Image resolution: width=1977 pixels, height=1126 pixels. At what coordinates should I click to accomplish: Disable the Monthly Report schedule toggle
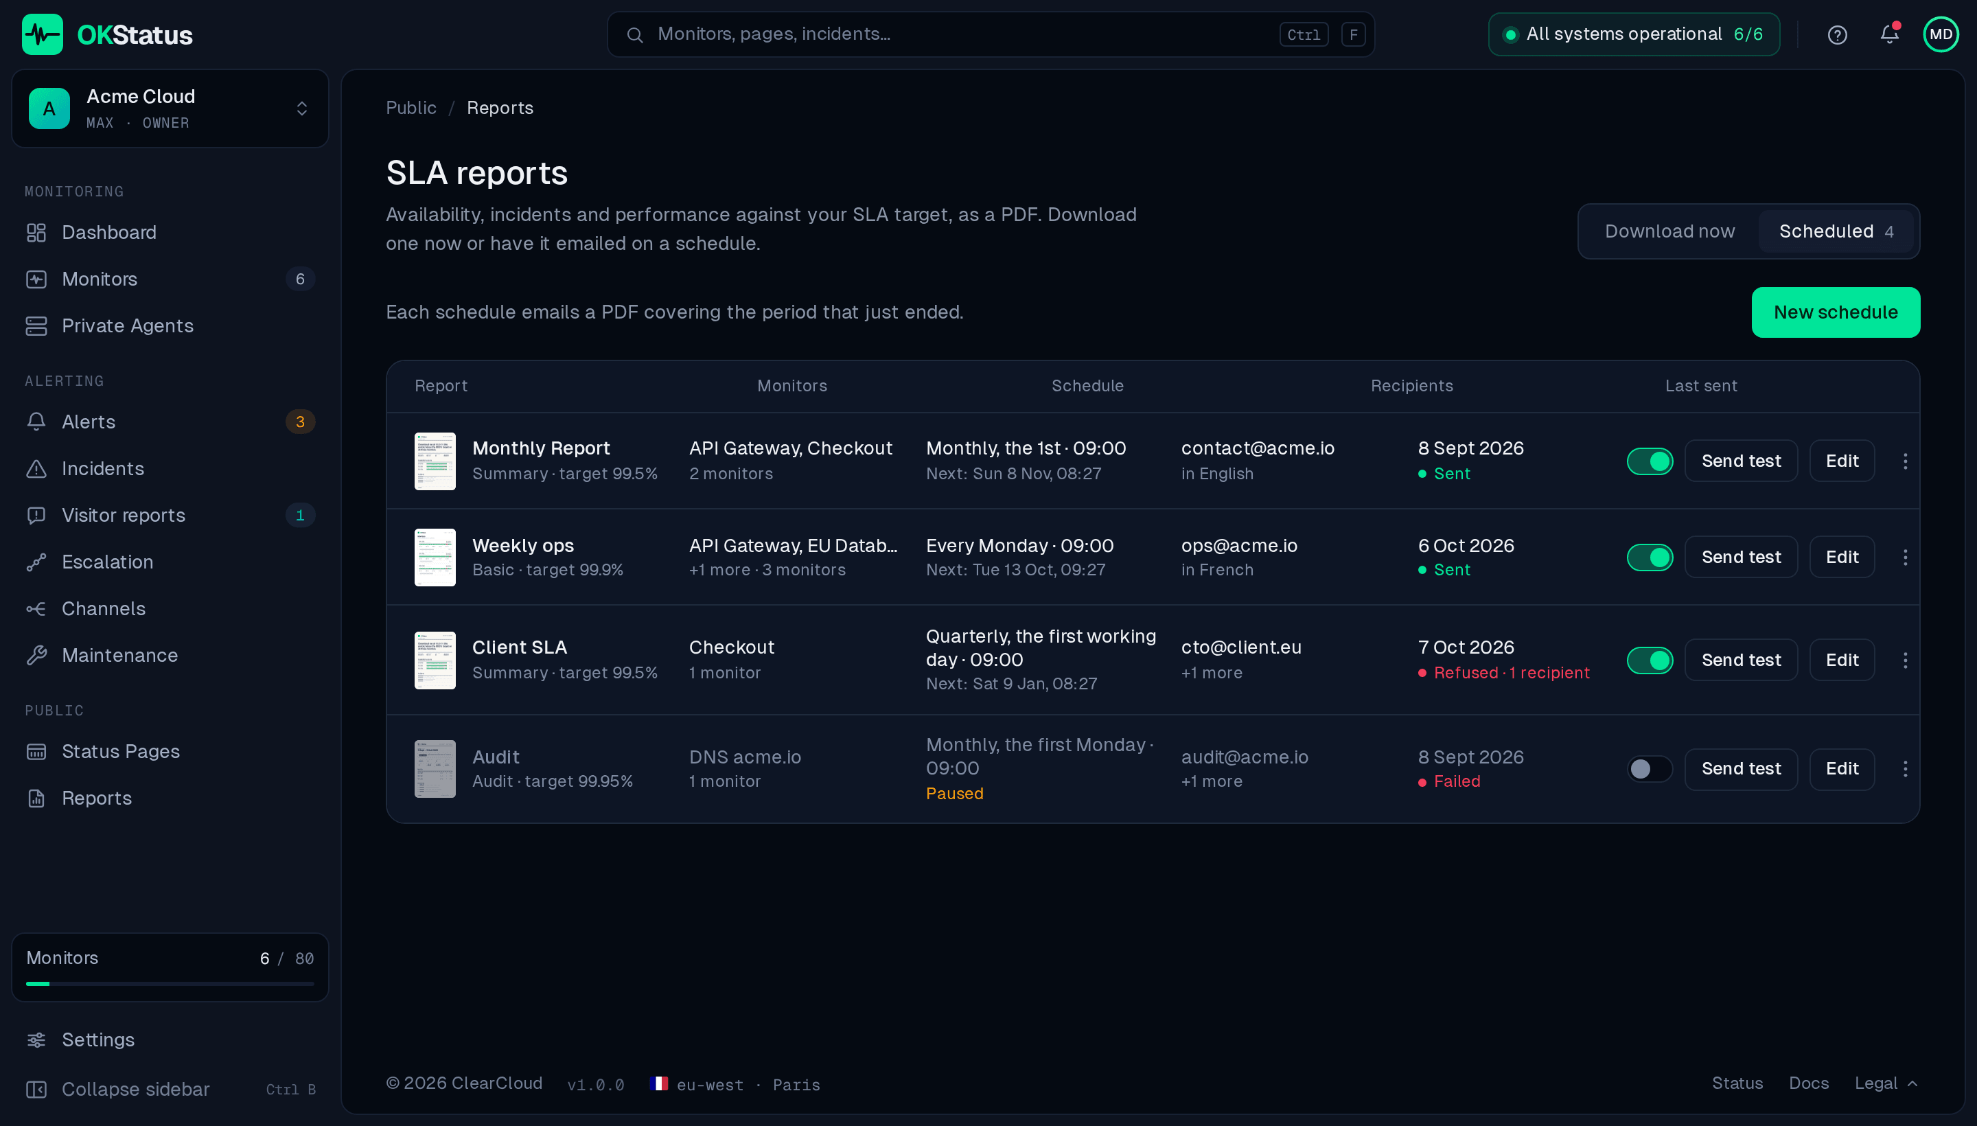click(x=1649, y=461)
